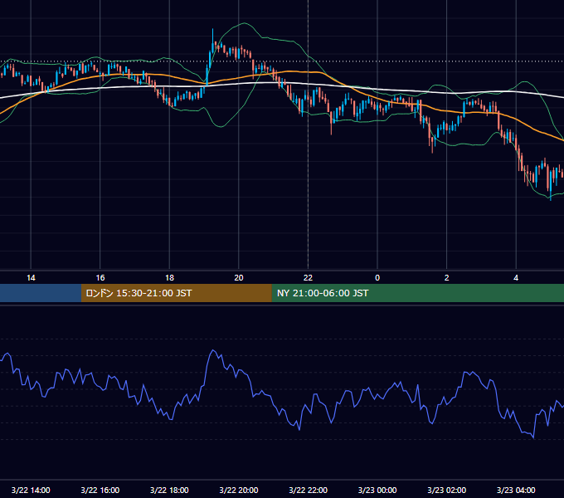Click the 16 hour axis label
This screenshot has width=564, height=498.
pos(100,278)
